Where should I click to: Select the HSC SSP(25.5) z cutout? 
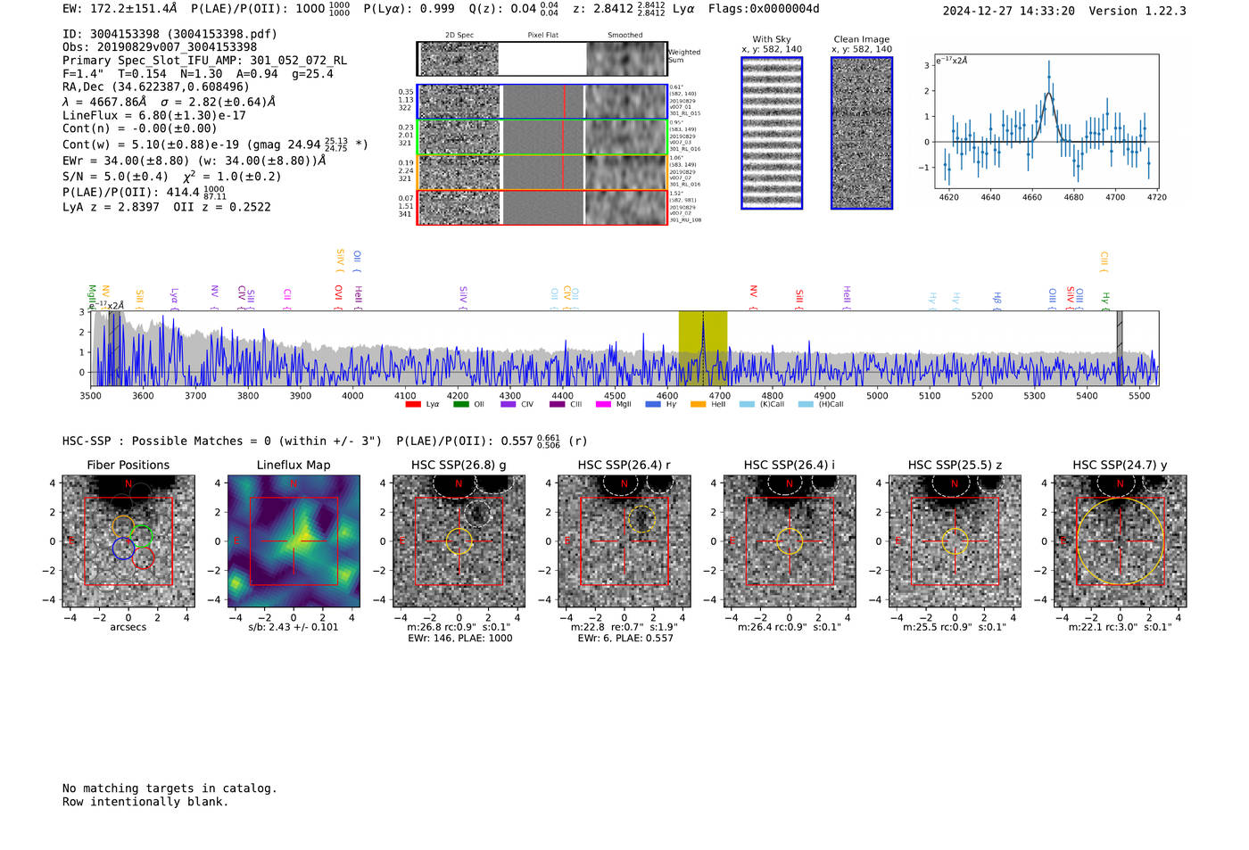955,541
